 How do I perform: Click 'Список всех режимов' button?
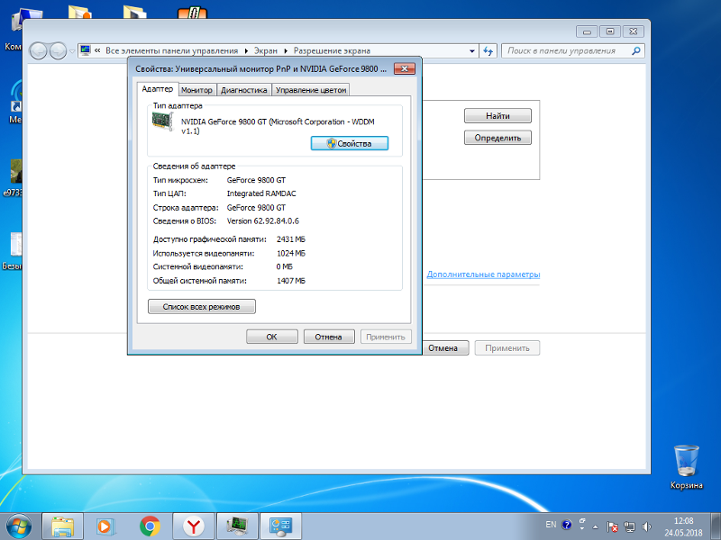pyautogui.click(x=201, y=307)
